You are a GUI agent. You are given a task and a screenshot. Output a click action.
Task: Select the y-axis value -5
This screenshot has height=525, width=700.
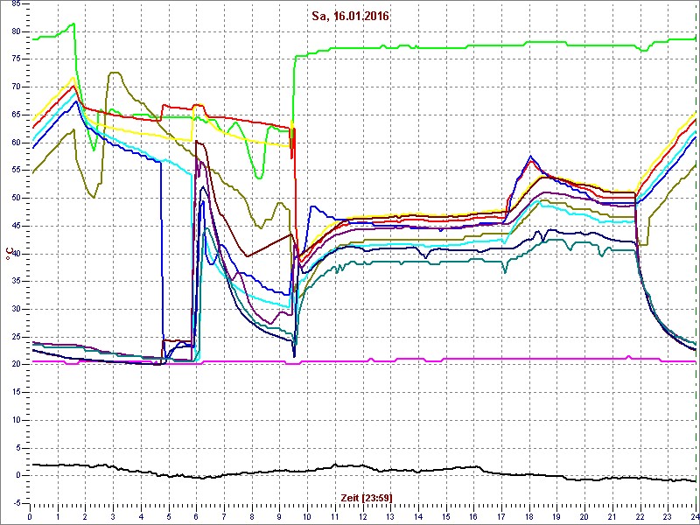point(15,503)
